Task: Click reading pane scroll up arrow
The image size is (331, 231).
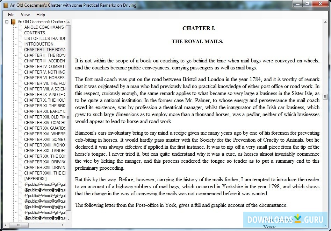Action: click(325, 22)
